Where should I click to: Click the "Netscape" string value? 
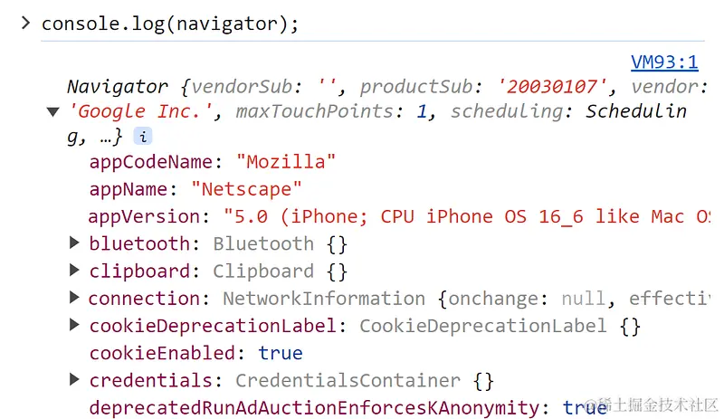pos(246,189)
